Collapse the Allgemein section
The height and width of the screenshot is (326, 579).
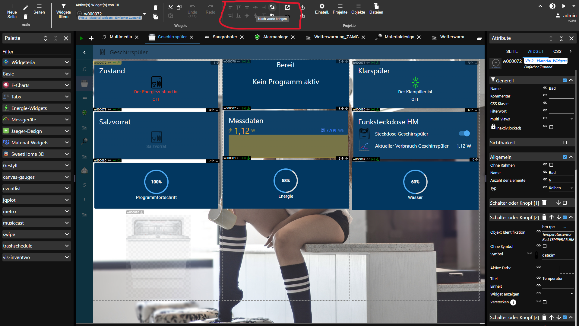coord(571,157)
